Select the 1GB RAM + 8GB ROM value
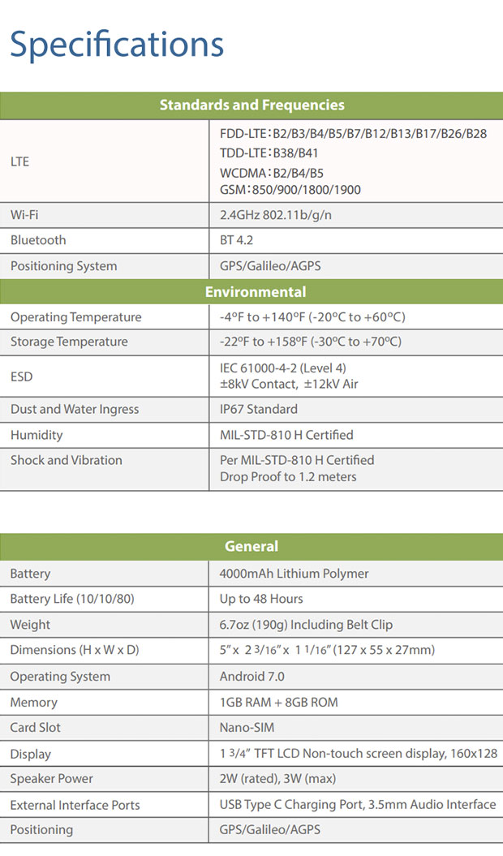The image size is (503, 856). pyautogui.click(x=278, y=702)
